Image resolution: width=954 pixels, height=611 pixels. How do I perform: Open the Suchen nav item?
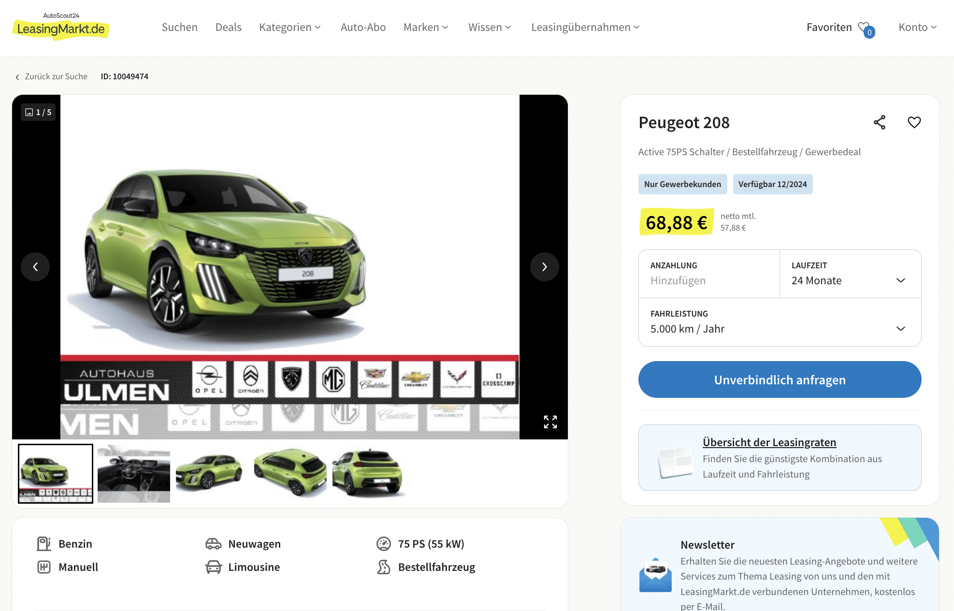[179, 27]
